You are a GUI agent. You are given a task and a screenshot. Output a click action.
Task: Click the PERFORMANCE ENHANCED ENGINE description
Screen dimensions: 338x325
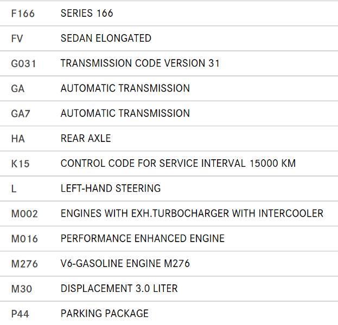coord(142,238)
